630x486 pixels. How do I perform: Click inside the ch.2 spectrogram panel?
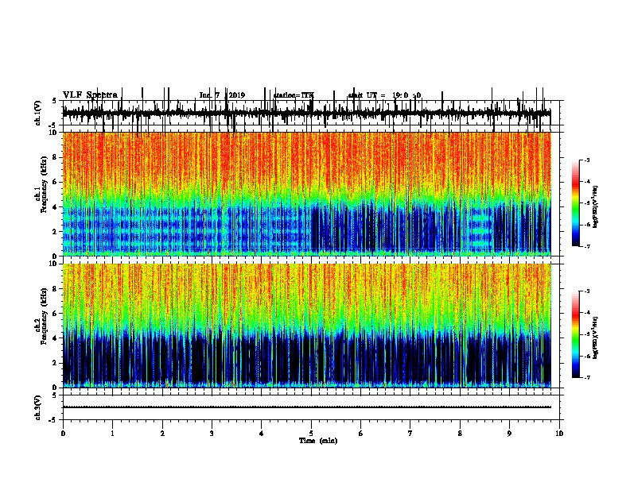(x=306, y=326)
